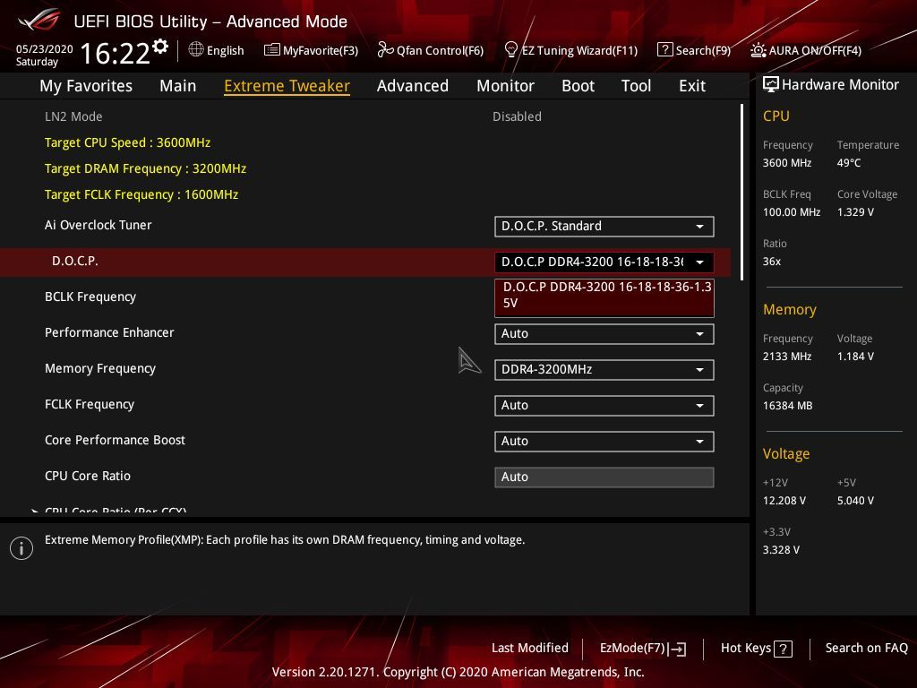Click the settings list scrollbar
The height and width of the screenshot is (688, 917).
pyautogui.click(x=741, y=192)
